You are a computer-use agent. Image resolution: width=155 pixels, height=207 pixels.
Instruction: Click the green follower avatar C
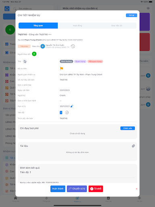[34, 54]
